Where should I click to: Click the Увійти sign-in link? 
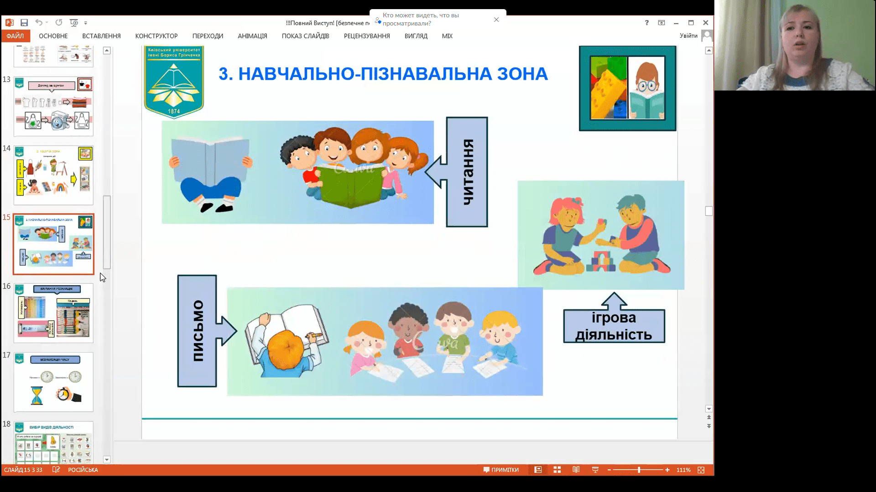point(688,36)
